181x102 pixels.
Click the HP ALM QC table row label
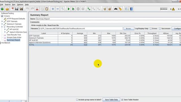coord(43,40)
